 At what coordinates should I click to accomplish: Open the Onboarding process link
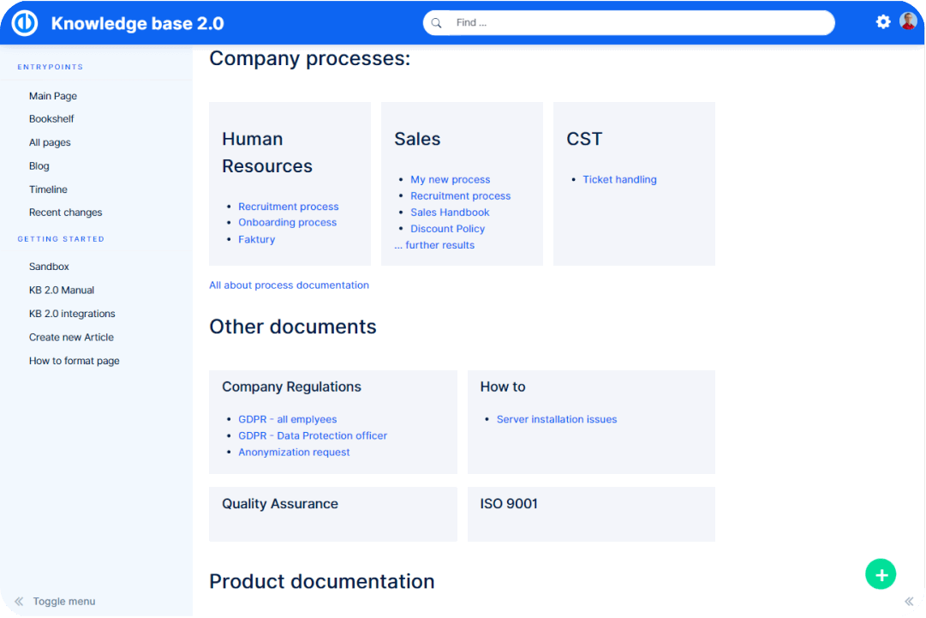pyautogui.click(x=287, y=223)
